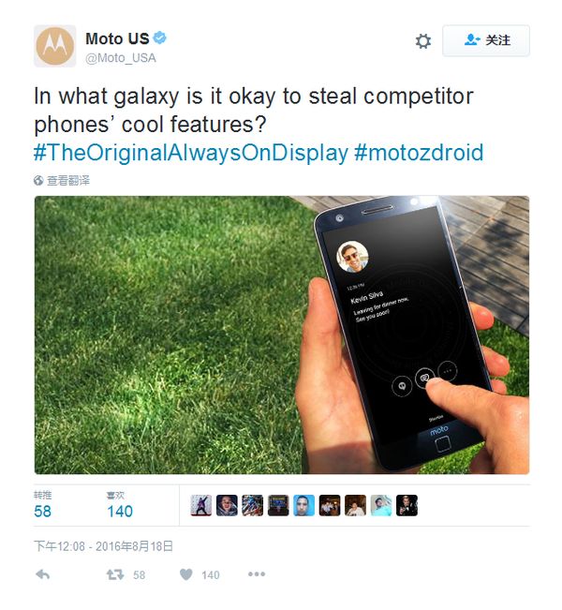Click the Moto US profile avatar
This screenshot has height=610, width=562.
coord(55,46)
